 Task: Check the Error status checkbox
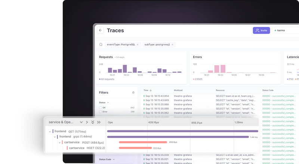101,112
